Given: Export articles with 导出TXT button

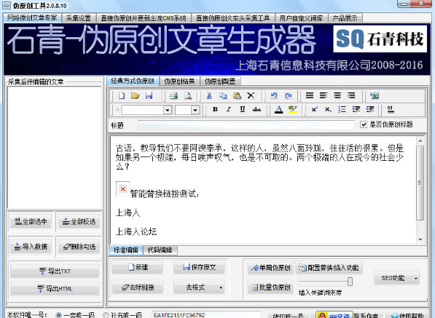Looking at the screenshot, I should pos(55,271).
